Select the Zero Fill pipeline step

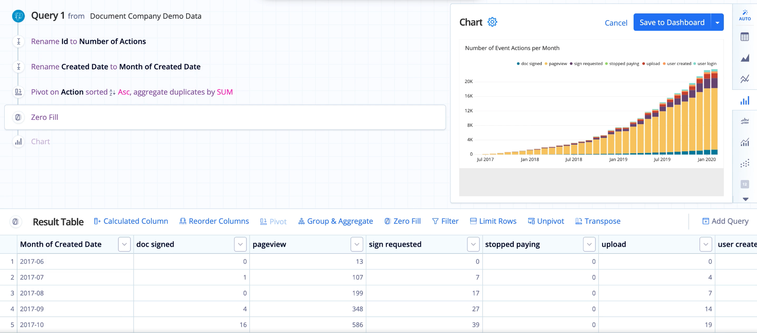[x=225, y=117]
